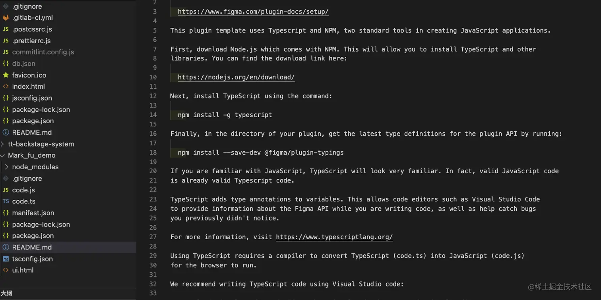Open the nodejs.org download link
Screen dimensions: 601x300
pos(236,77)
